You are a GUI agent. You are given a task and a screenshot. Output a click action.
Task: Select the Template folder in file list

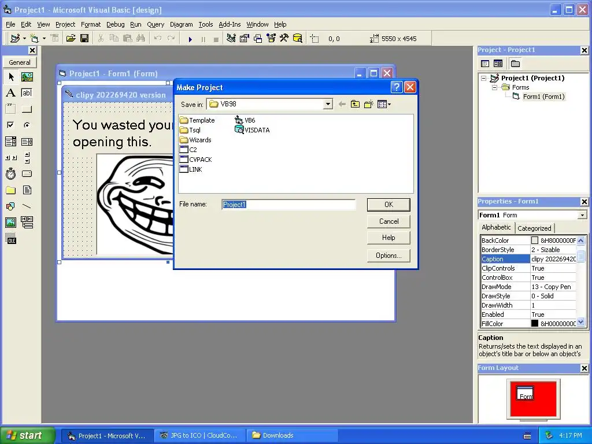point(198,120)
